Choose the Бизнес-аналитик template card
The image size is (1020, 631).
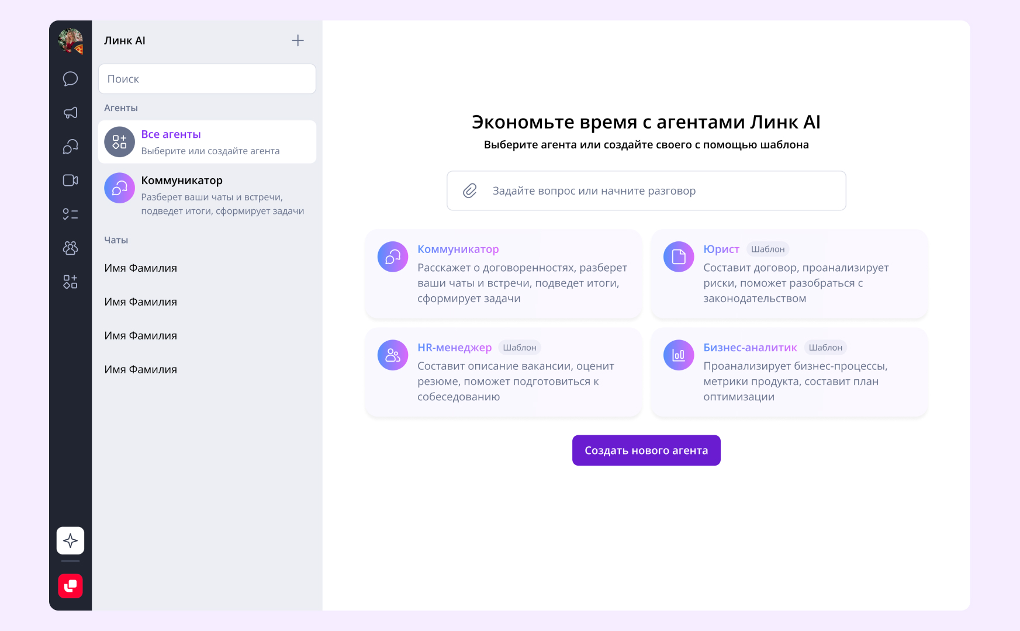tap(789, 372)
